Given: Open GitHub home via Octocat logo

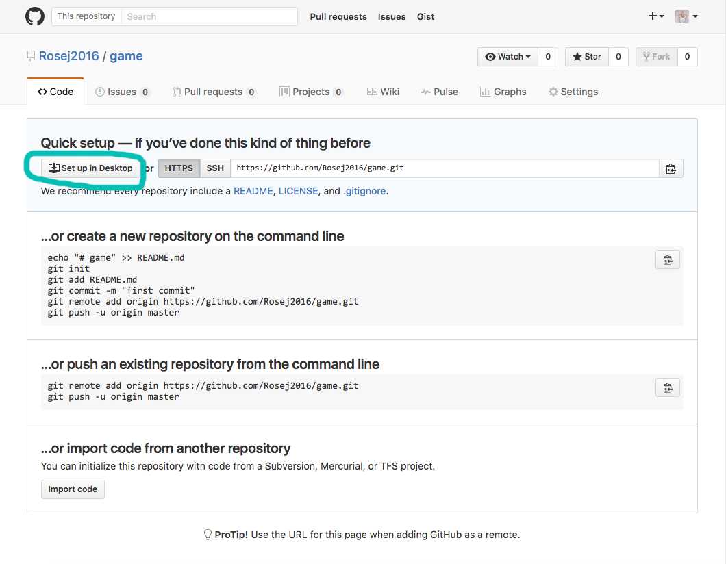Looking at the screenshot, I should coord(35,16).
